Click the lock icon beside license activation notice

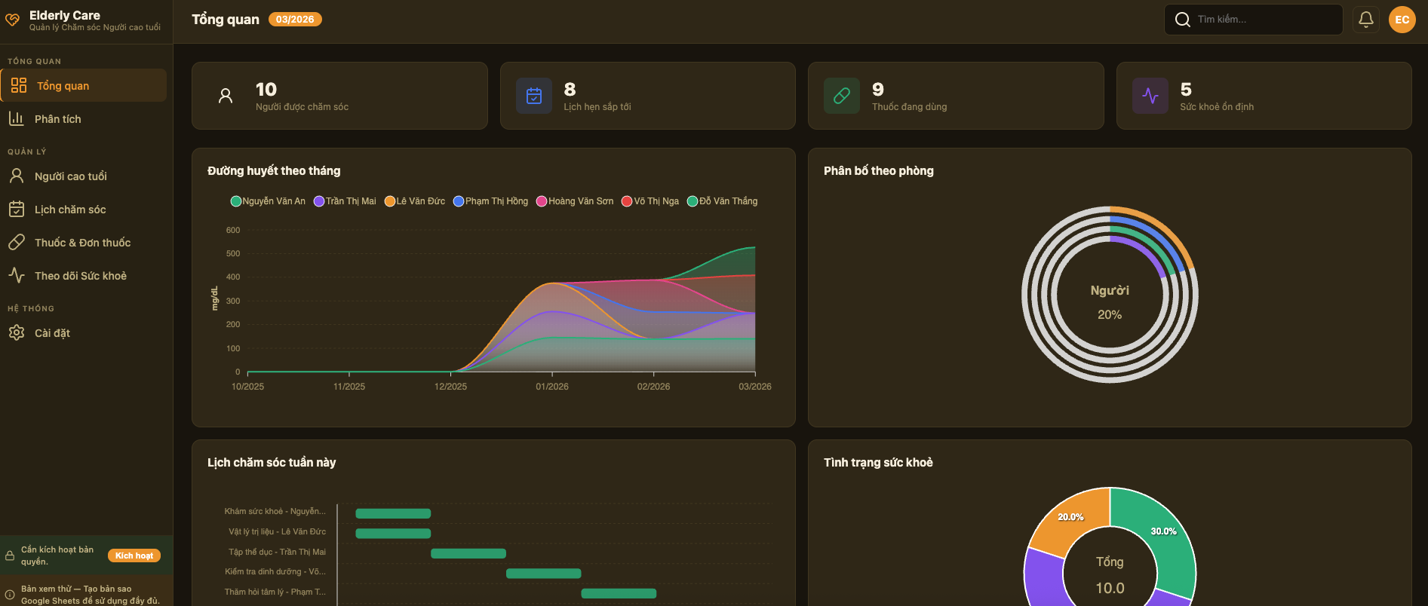click(10, 556)
